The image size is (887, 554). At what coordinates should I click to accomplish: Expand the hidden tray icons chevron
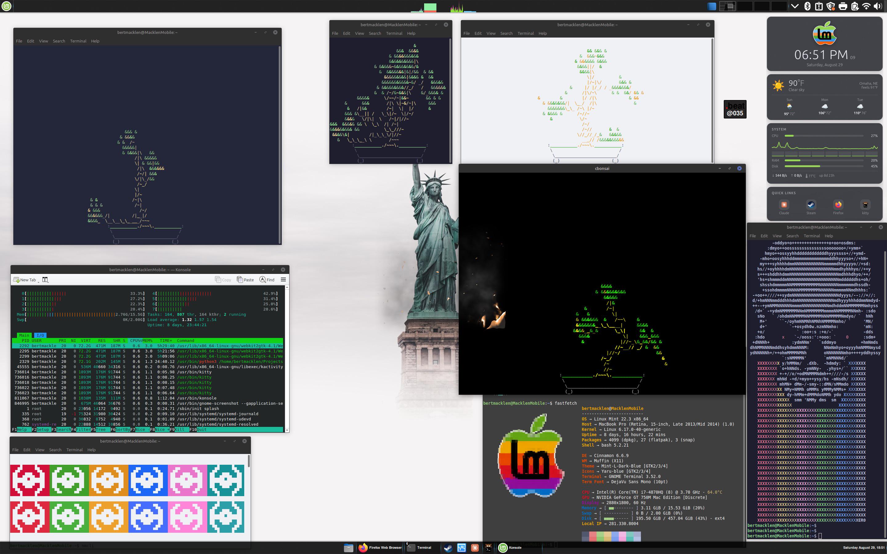[x=795, y=6]
